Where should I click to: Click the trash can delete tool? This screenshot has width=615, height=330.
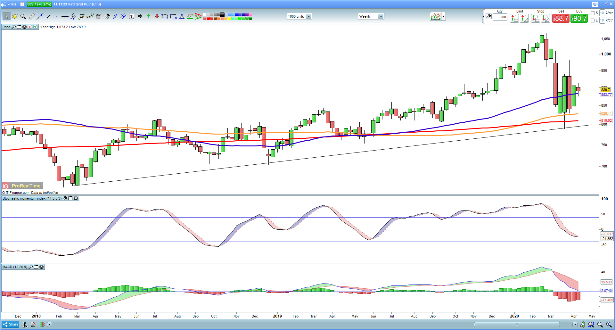(x=98, y=16)
